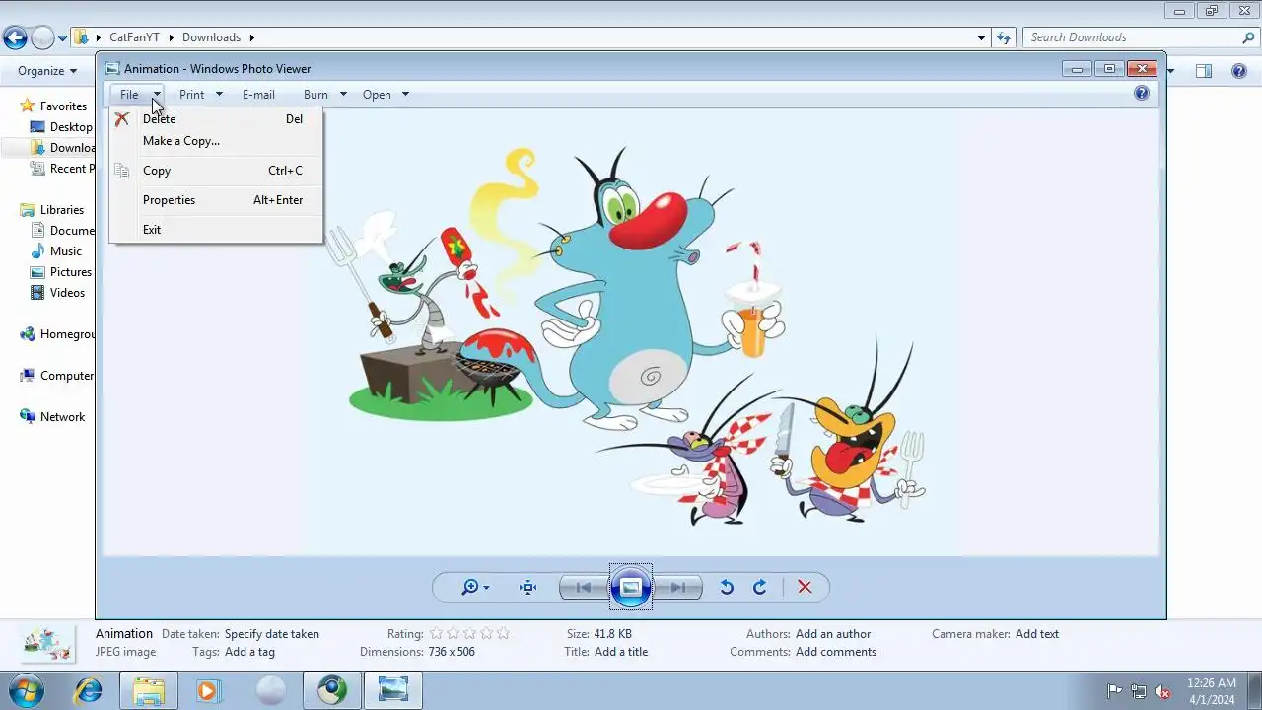The width and height of the screenshot is (1262, 710).
Task: Open Libraries in the navigation pane
Action: tap(61, 210)
